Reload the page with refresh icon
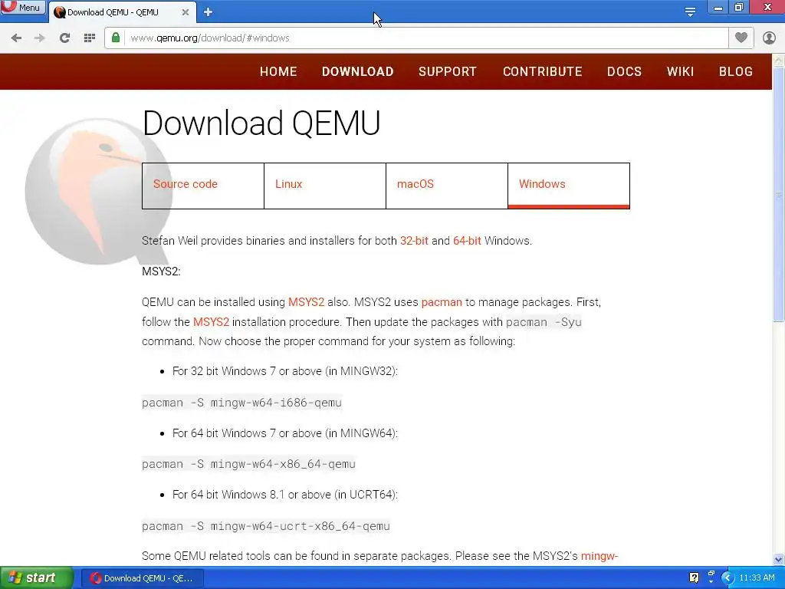785x589 pixels. coord(64,38)
